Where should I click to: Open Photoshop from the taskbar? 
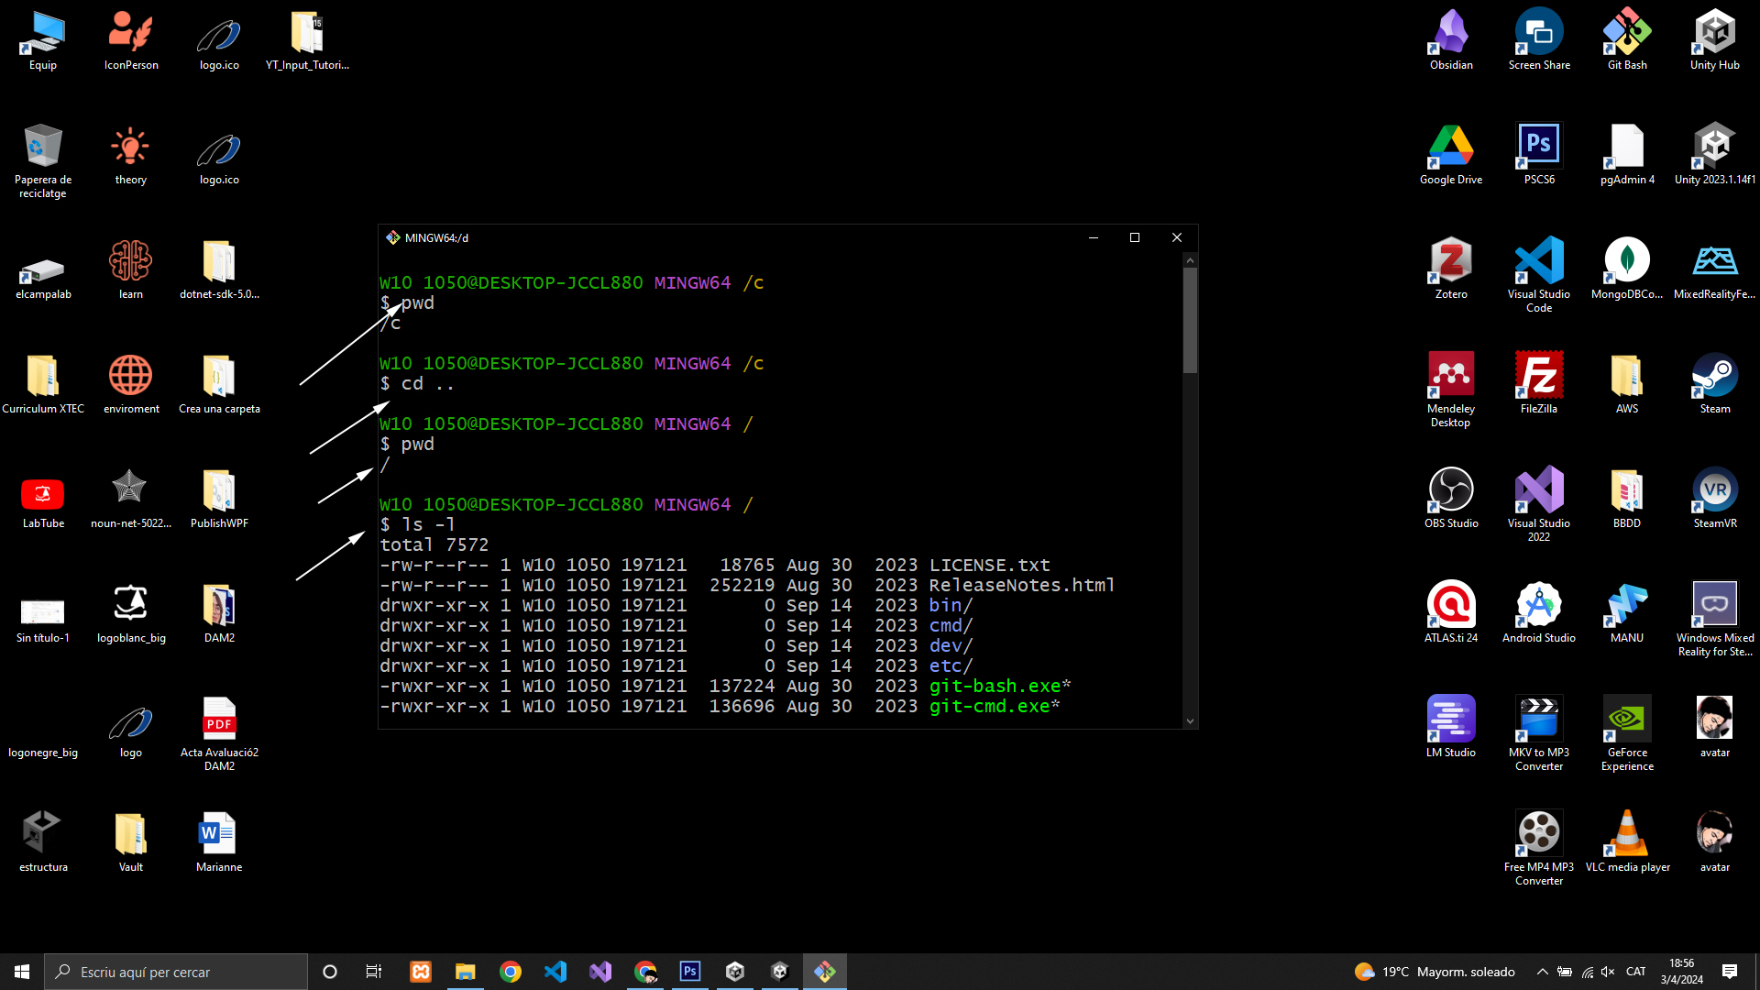click(x=690, y=972)
